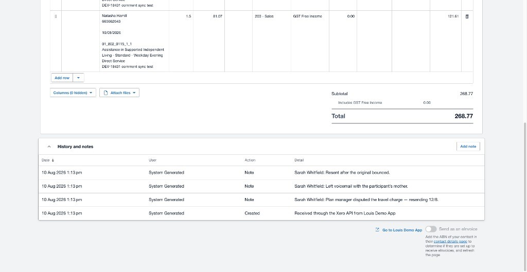Viewport: 527px width, 272px height.
Task: Click the Detail column header
Action: pyautogui.click(x=299, y=160)
